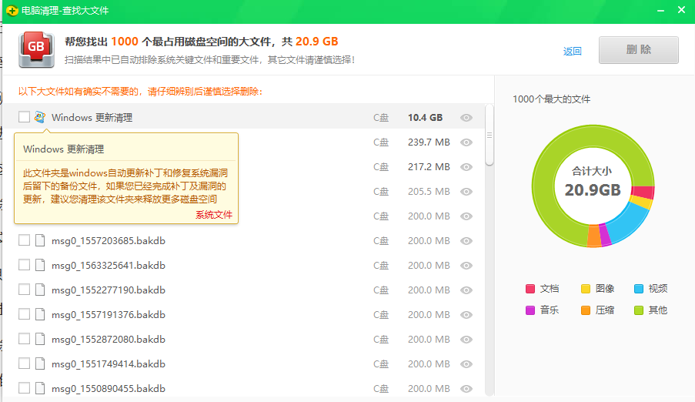Viewport: 695px width, 402px height.
Task: Select checkbox for msg0_1552872080.bakdb
Action: pos(24,340)
